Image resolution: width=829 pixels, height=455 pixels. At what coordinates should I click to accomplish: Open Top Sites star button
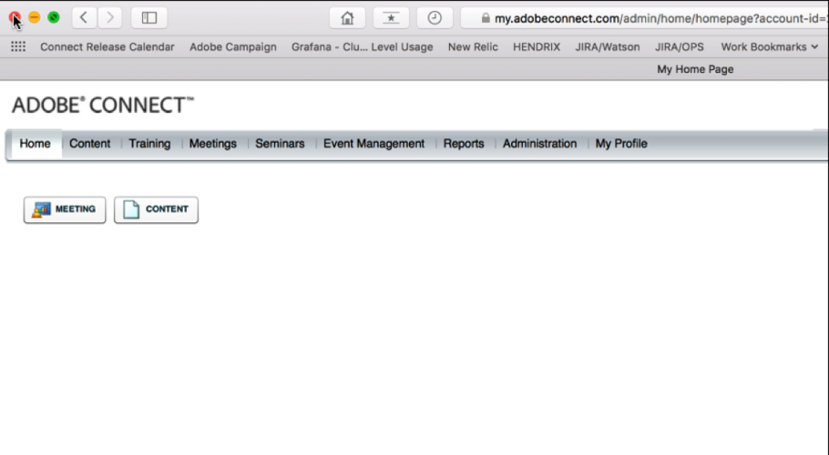[x=391, y=18]
